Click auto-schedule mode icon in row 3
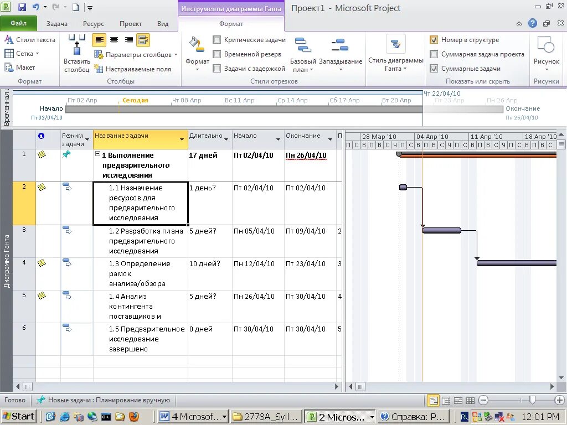Screen dimensions: 567x425 (67, 230)
